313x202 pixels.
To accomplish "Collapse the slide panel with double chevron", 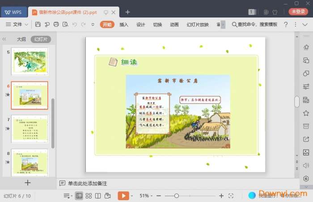I will click(x=4, y=39).
